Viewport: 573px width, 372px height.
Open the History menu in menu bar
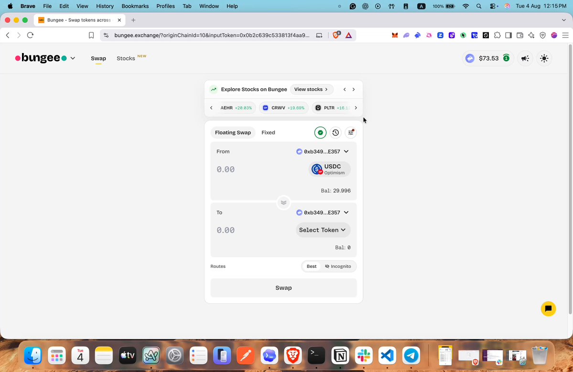point(105,6)
